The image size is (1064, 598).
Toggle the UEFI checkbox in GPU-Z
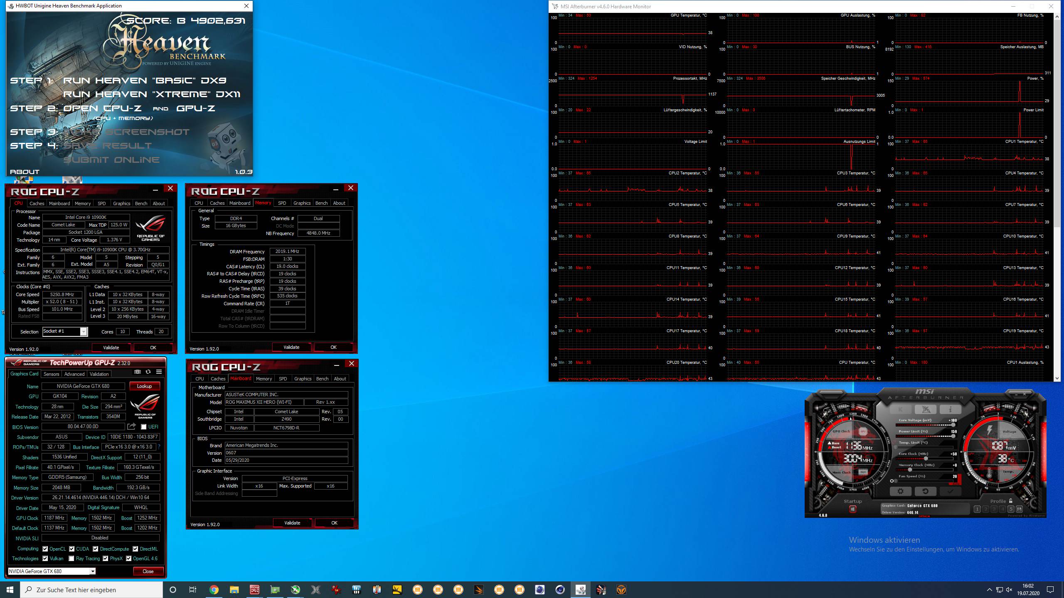coord(144,427)
